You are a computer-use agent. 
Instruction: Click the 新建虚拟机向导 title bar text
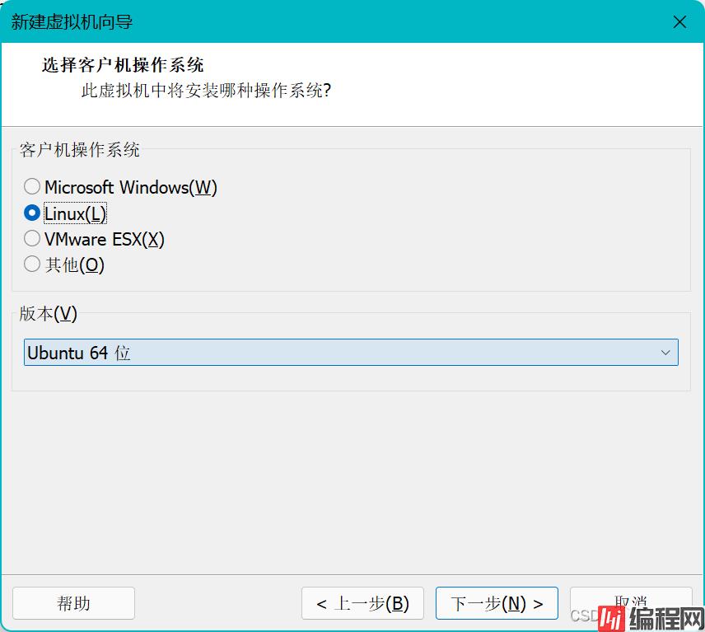coord(72,22)
